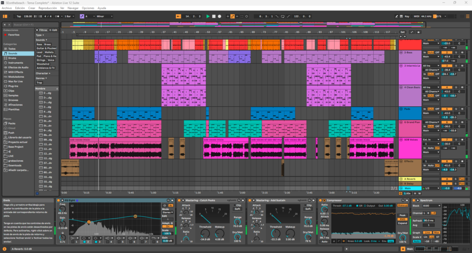472x253 pixels.
Task: Click the browser Edit button
Action: (53, 30)
